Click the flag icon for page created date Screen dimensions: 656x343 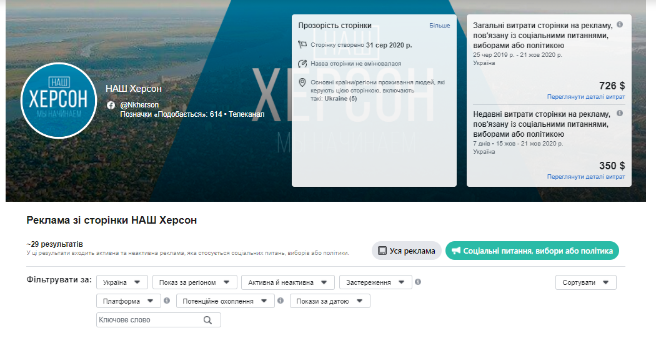point(302,44)
